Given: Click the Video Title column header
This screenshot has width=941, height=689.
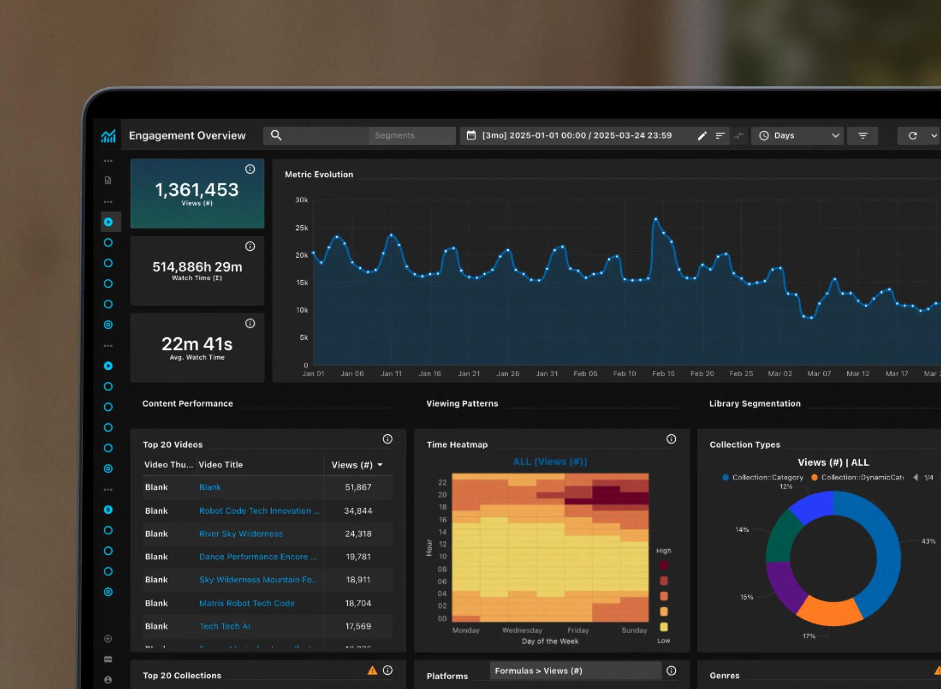Looking at the screenshot, I should tap(221, 465).
